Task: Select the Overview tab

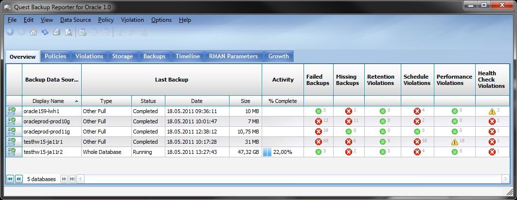Action: 23,57
